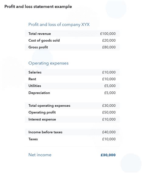Select the £80,000 gross profit amount
Screen dimensions: 144x173
[109, 47]
